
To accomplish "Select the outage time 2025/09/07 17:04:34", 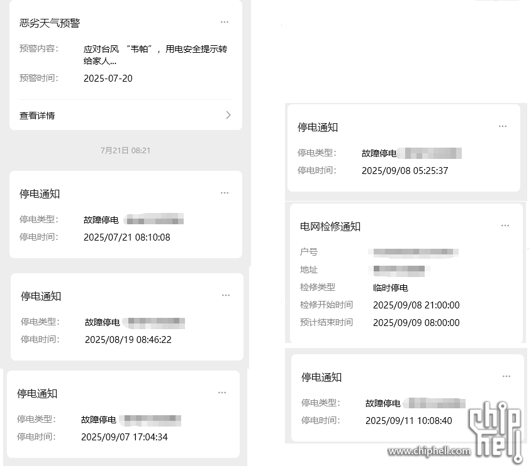I will [125, 437].
